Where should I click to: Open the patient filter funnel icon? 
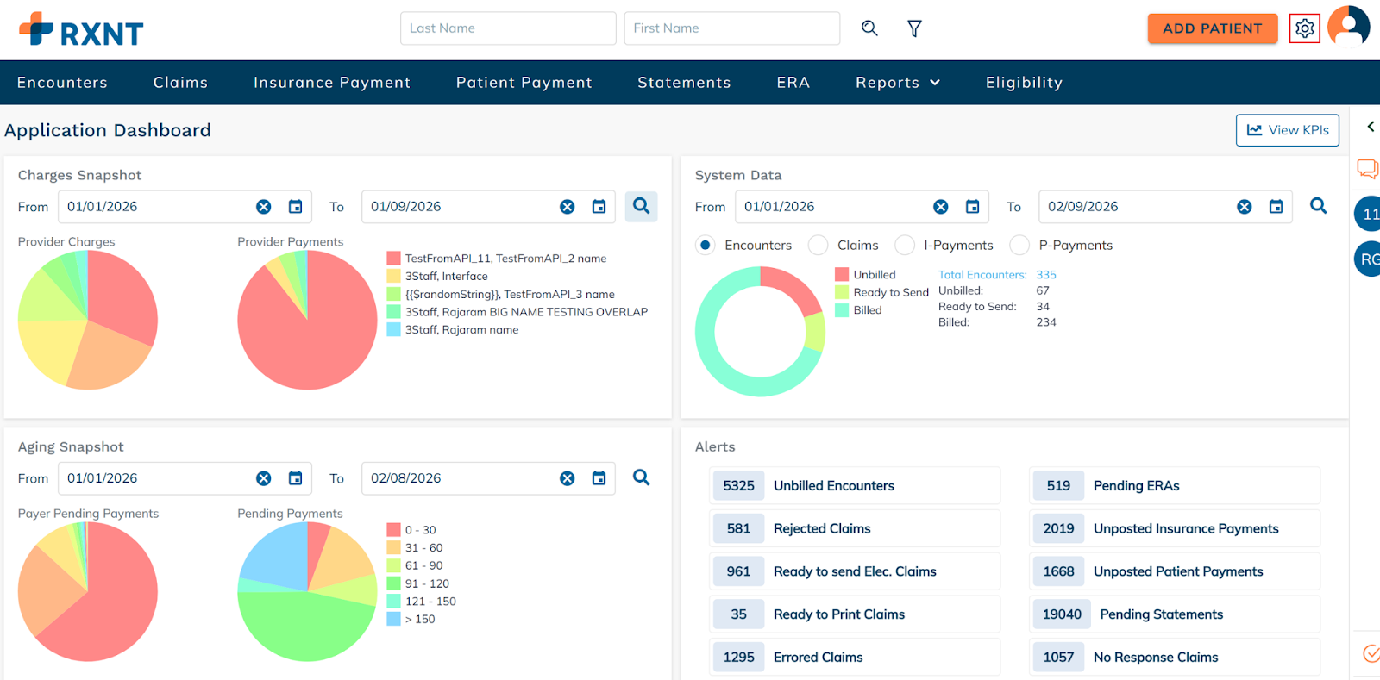(x=914, y=28)
